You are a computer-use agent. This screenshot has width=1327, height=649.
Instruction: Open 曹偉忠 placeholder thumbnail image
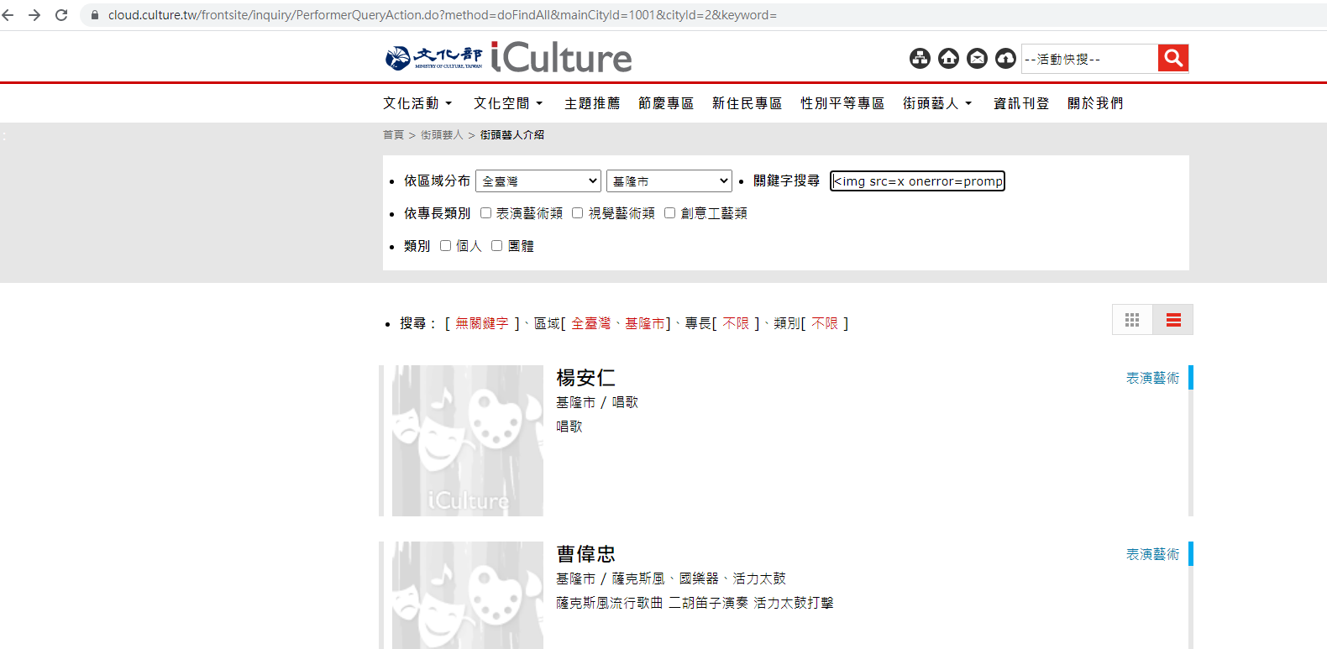[x=468, y=595]
